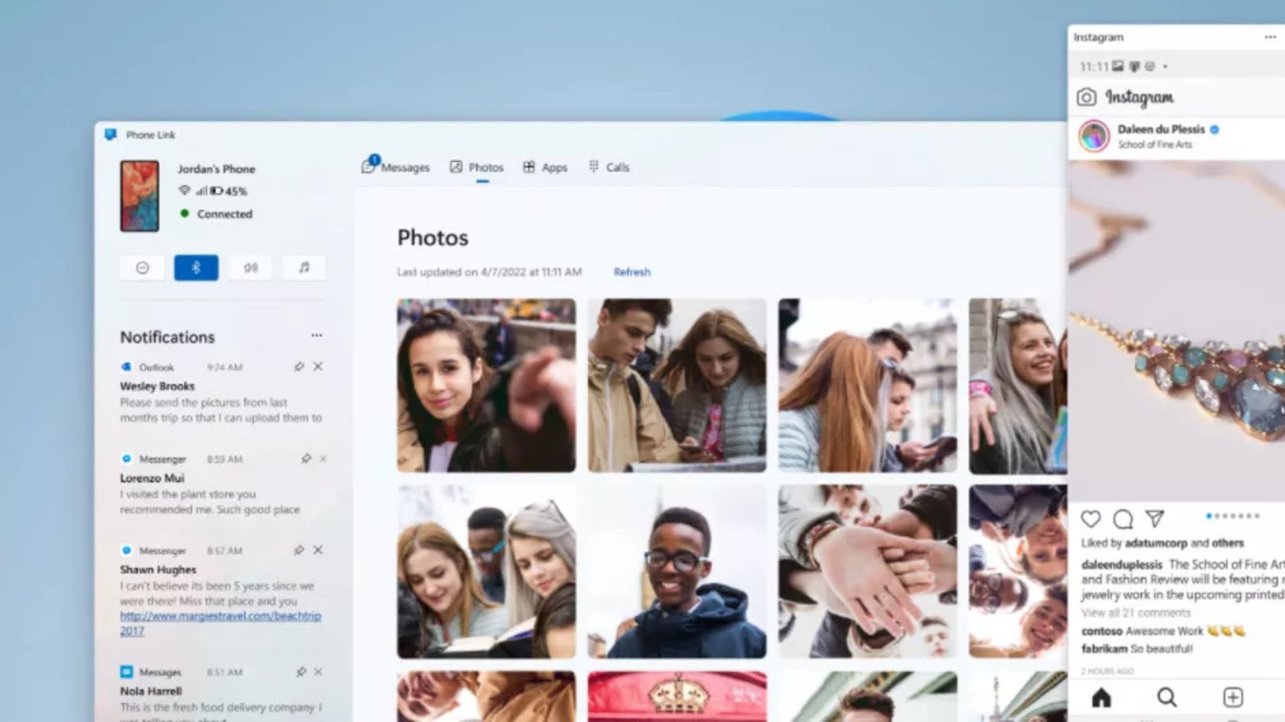1285x722 pixels.
Task: Click the fabrikam comment on Instagram
Action: coord(1136,648)
